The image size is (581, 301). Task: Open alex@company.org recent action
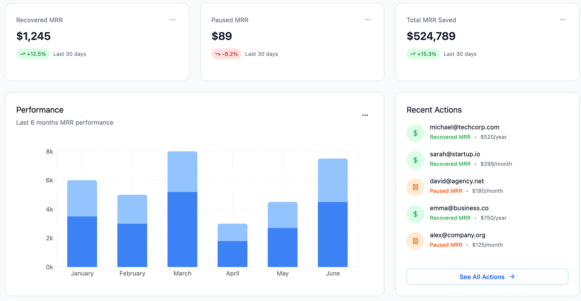coord(457,235)
